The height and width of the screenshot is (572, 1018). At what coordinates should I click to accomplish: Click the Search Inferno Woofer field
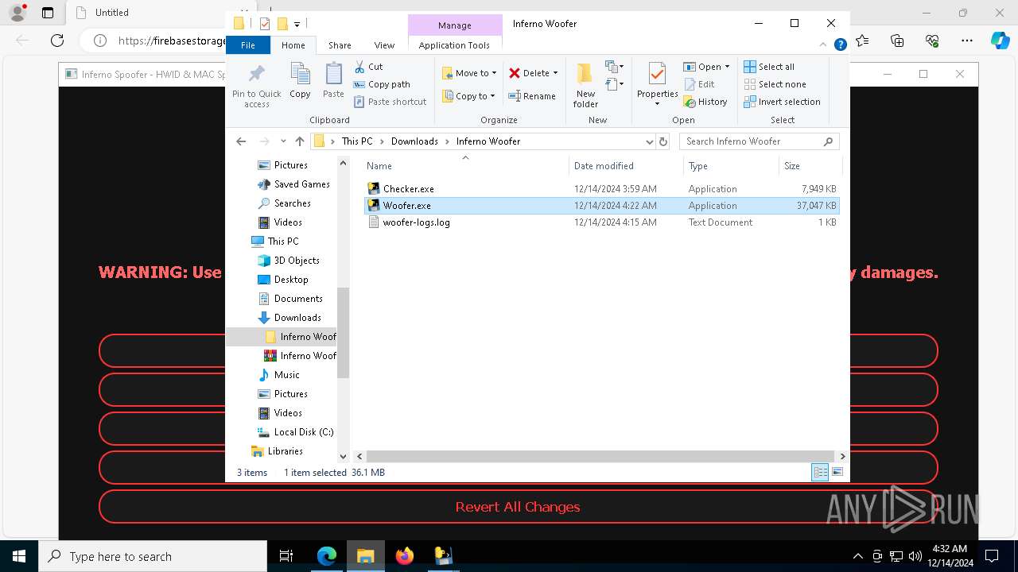pos(759,141)
